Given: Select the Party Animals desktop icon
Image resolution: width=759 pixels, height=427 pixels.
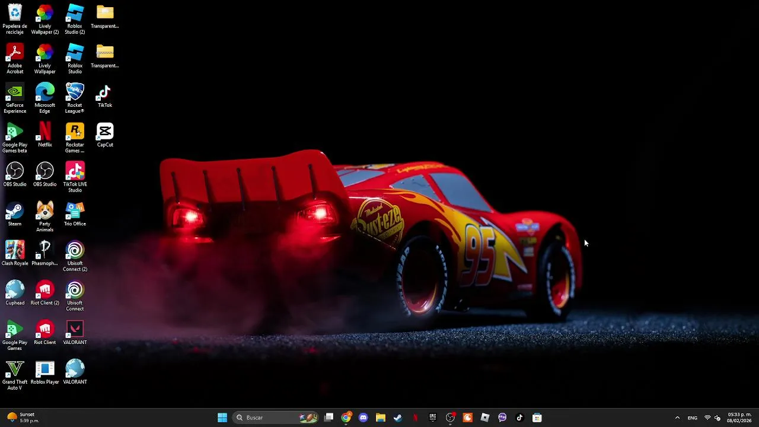Looking at the screenshot, I should 45,217.
